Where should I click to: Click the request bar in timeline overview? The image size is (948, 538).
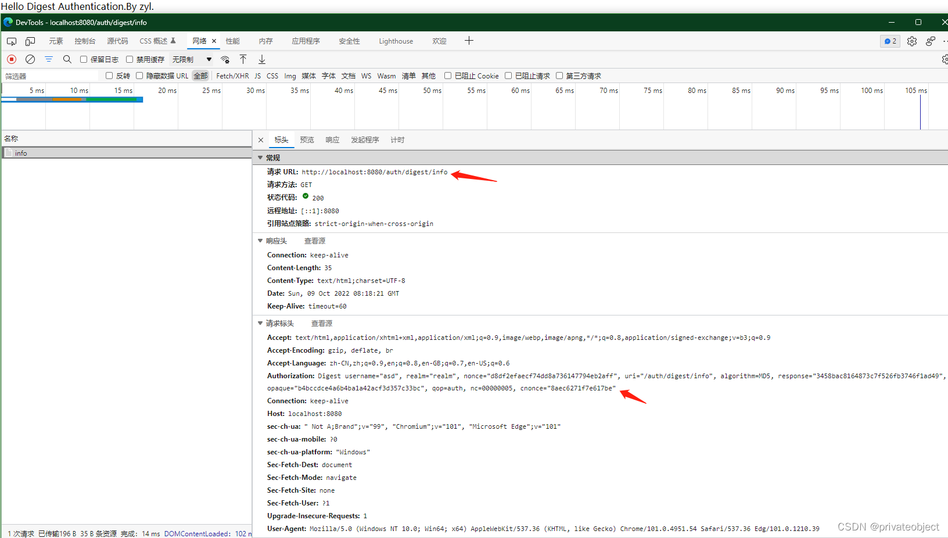(x=72, y=99)
